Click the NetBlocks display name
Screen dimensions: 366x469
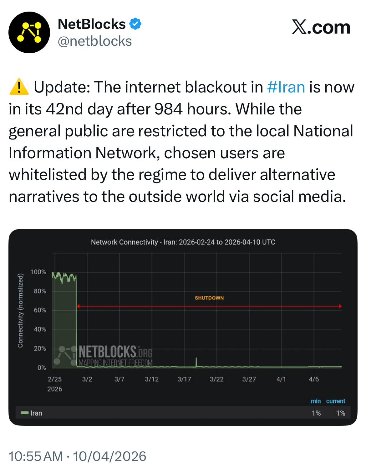click(x=92, y=24)
